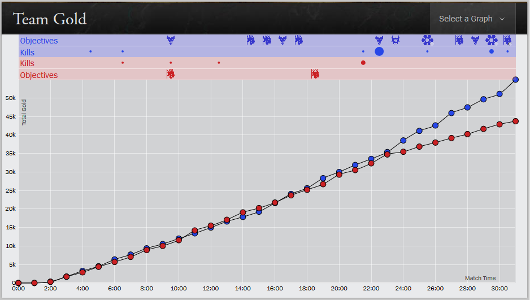Click blue horned helmet objective icon near 23:30
This screenshot has width=530, height=300.
(x=396, y=40)
